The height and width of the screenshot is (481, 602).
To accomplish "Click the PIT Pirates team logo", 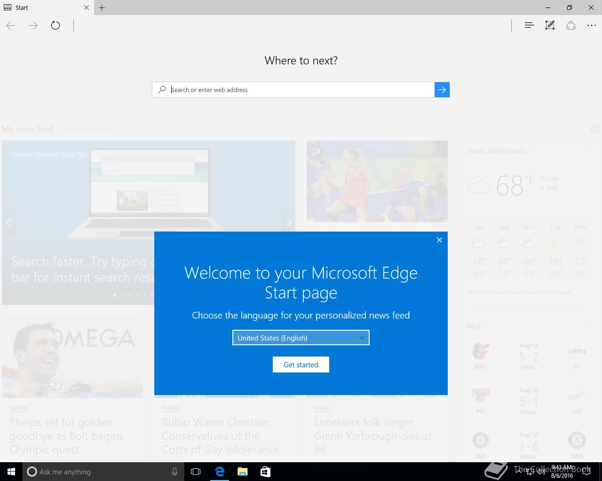I will pyautogui.click(x=480, y=396).
